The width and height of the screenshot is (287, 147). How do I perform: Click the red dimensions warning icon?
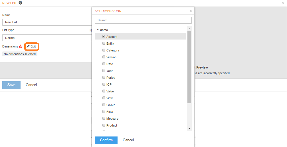[x=20, y=46]
